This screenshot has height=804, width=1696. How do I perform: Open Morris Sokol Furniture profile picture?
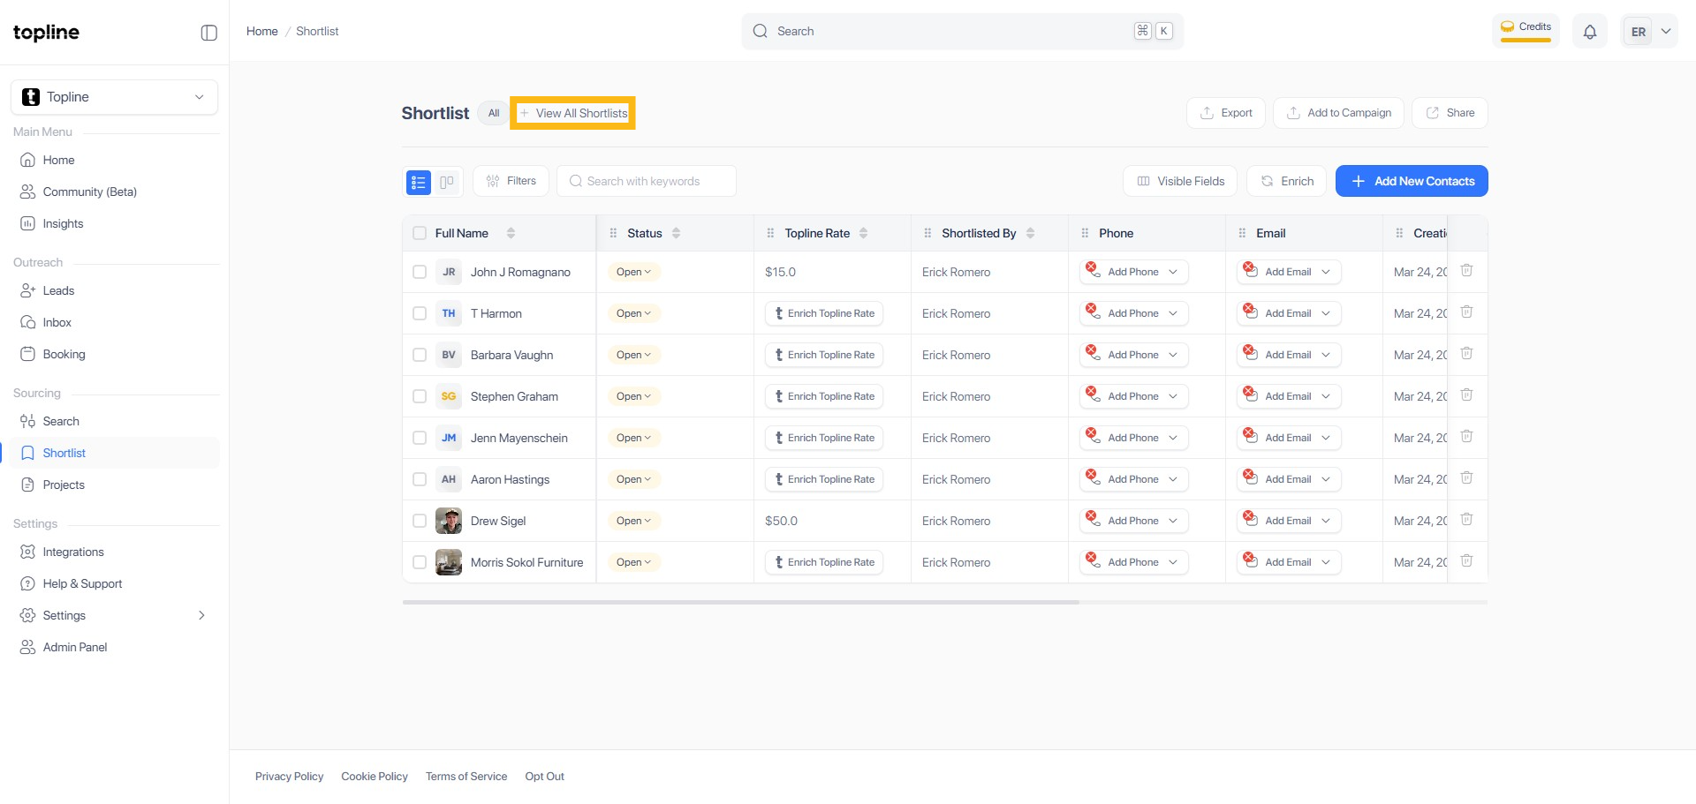point(449,562)
